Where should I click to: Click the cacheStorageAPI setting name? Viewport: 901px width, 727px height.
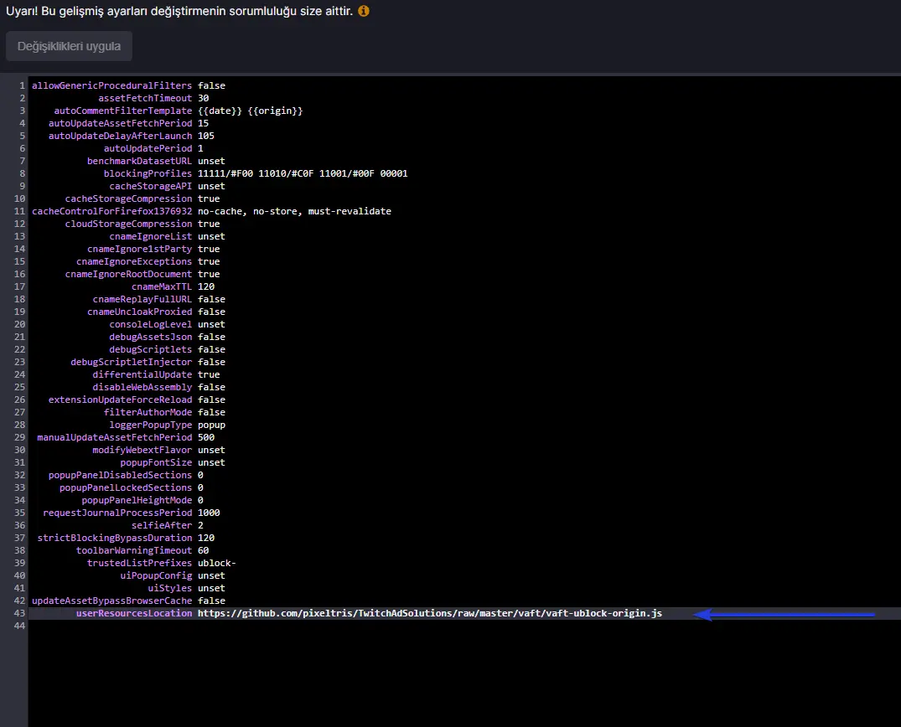pos(151,186)
